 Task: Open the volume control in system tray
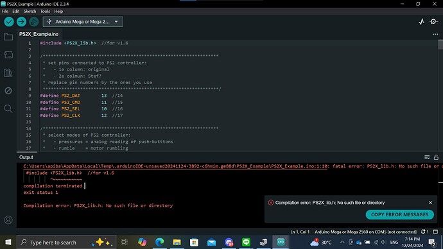point(383,242)
